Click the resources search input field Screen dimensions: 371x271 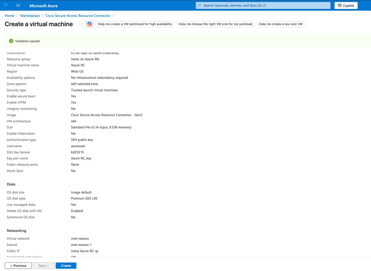click(x=260, y=5)
